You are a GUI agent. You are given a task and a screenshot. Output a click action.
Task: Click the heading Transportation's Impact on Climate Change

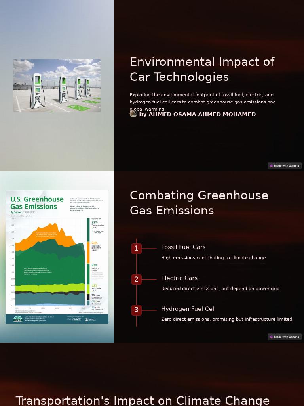pyautogui.click(x=142, y=400)
